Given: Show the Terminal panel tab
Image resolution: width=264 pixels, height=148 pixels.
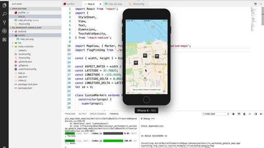Looking at the screenshot, I should 114,114.
